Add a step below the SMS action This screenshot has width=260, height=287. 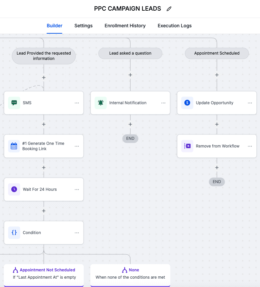pos(44,124)
